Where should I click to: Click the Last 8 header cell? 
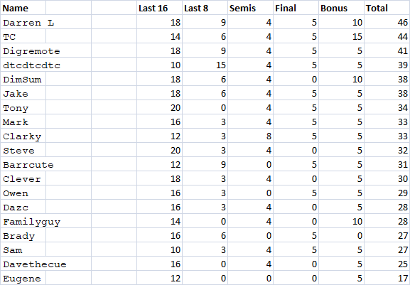tap(205, 8)
